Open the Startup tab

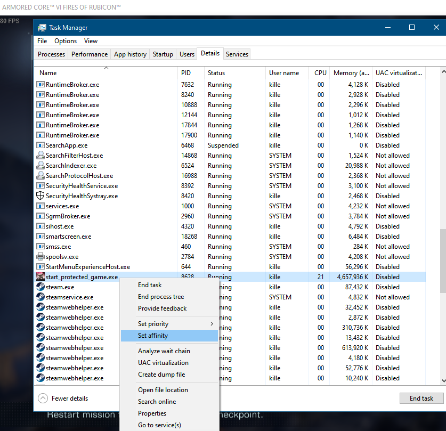(x=163, y=54)
